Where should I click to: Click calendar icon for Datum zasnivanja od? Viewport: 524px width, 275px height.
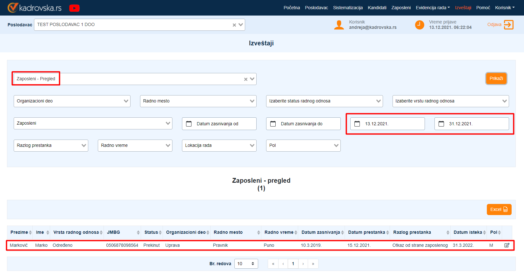coord(189,124)
